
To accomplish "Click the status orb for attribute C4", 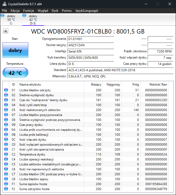I will pyautogui.click(x=6, y=159).
